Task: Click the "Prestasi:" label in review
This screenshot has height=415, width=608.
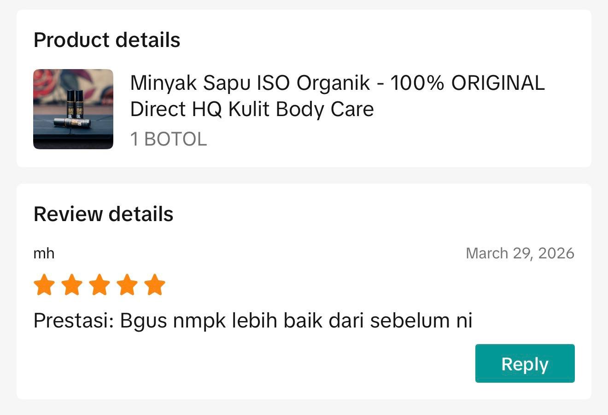Action: [x=74, y=321]
